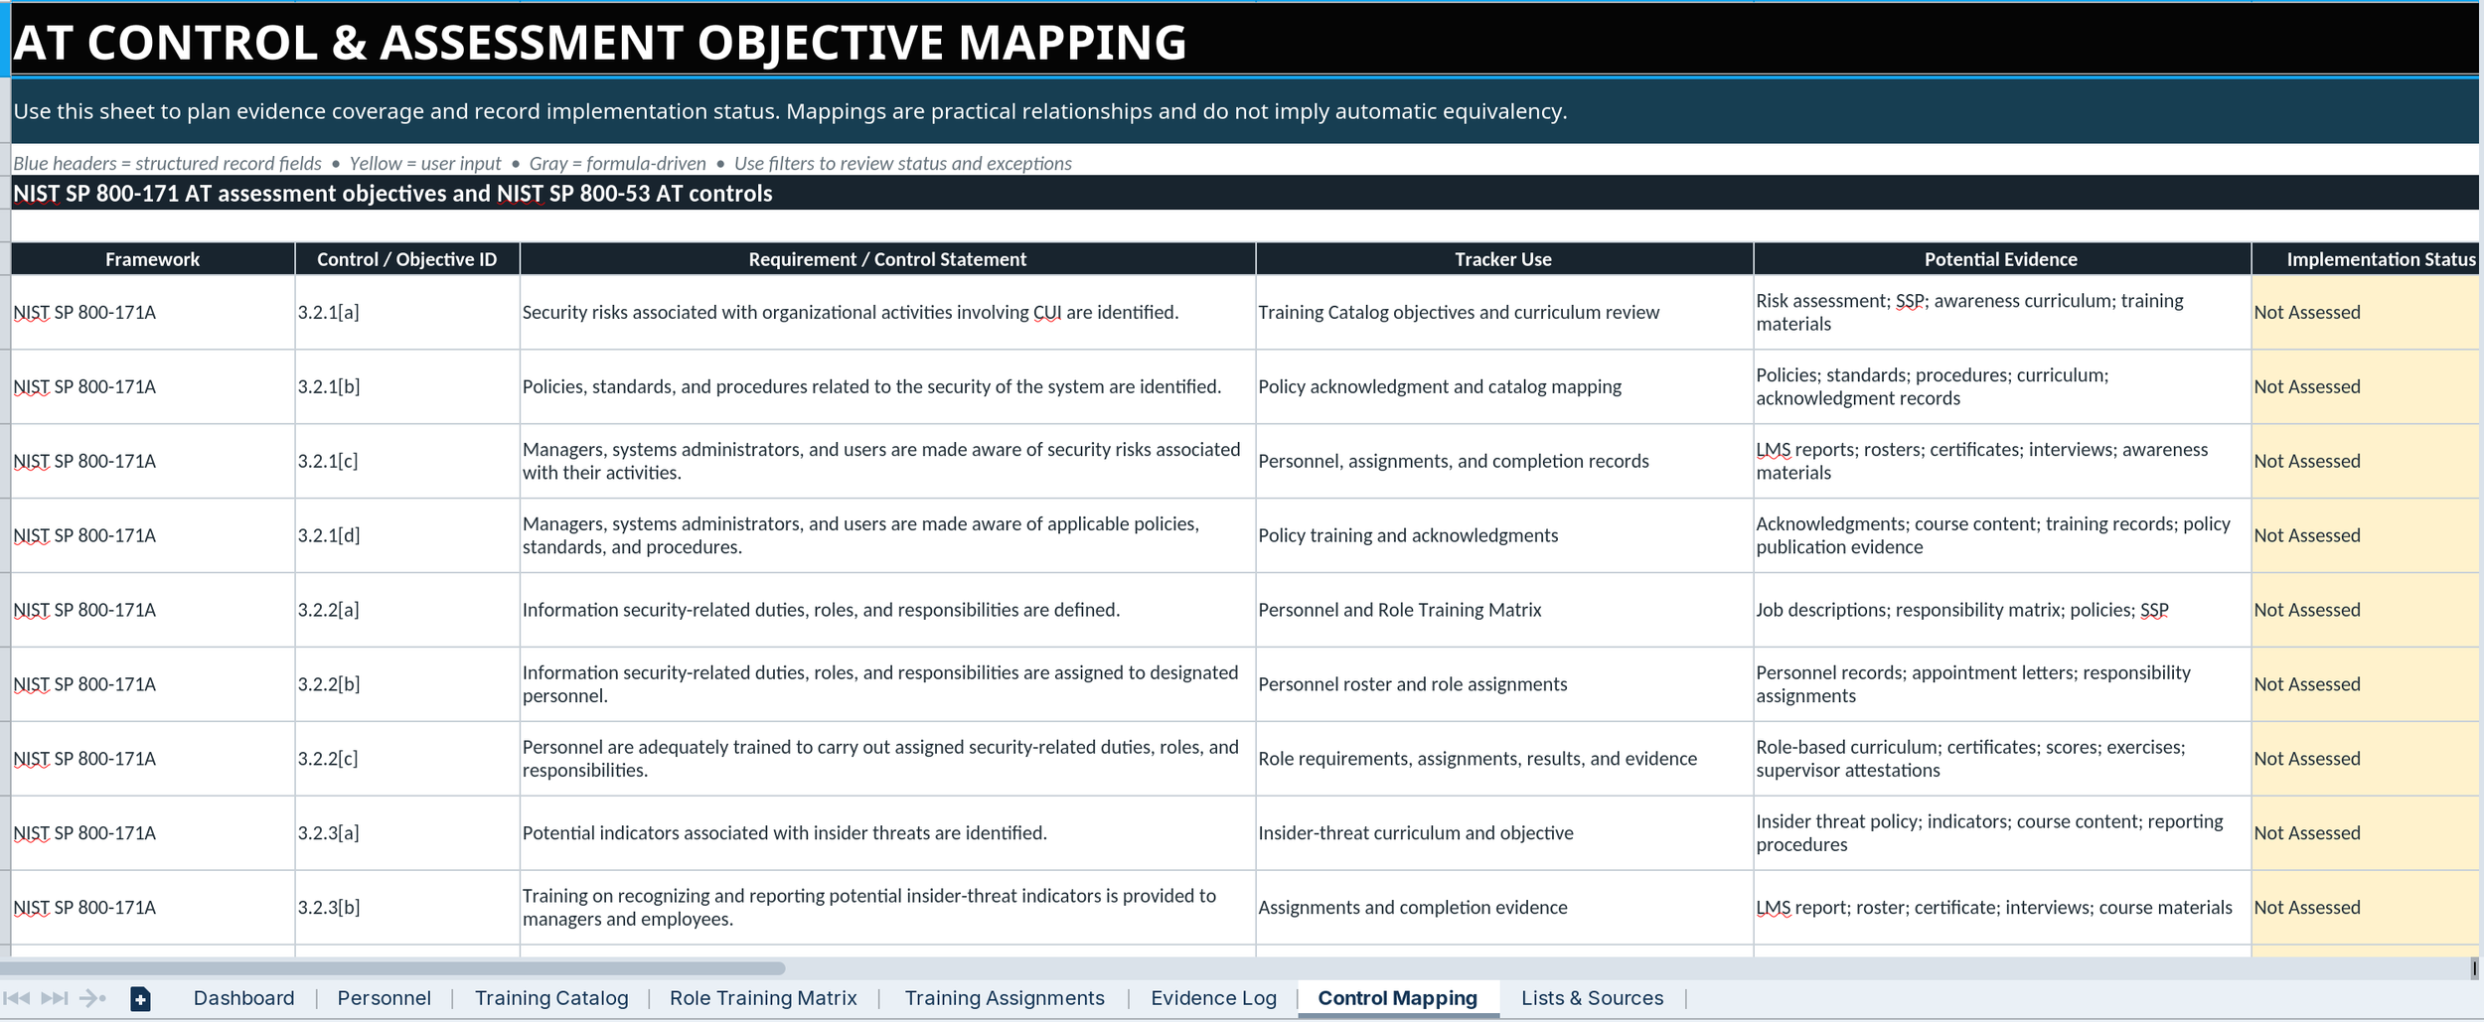Select the Control / Objective ID header
Image resolution: width=2484 pixels, height=1022 pixels.
point(406,259)
